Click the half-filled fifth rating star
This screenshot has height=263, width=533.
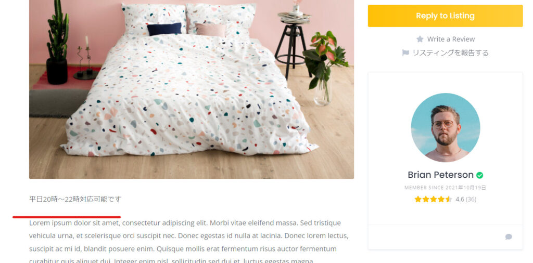coord(449,199)
